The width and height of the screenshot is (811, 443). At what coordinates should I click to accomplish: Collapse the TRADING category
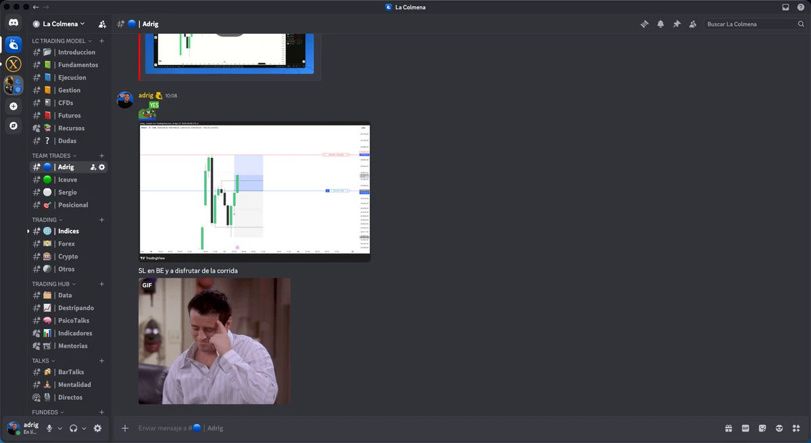[x=47, y=219]
